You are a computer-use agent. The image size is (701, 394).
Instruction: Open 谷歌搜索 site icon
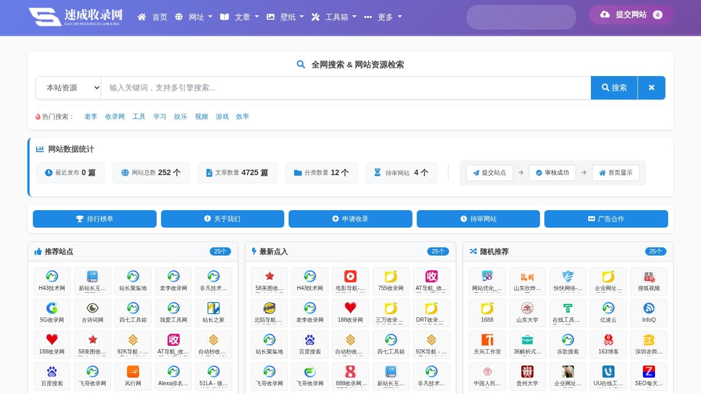pyautogui.click(x=568, y=345)
